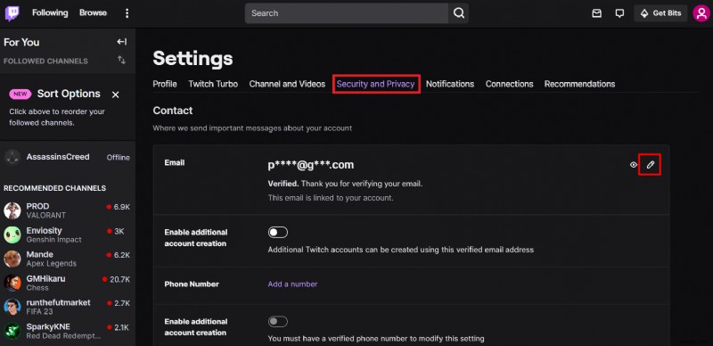Click the Mande channel name

coord(40,254)
